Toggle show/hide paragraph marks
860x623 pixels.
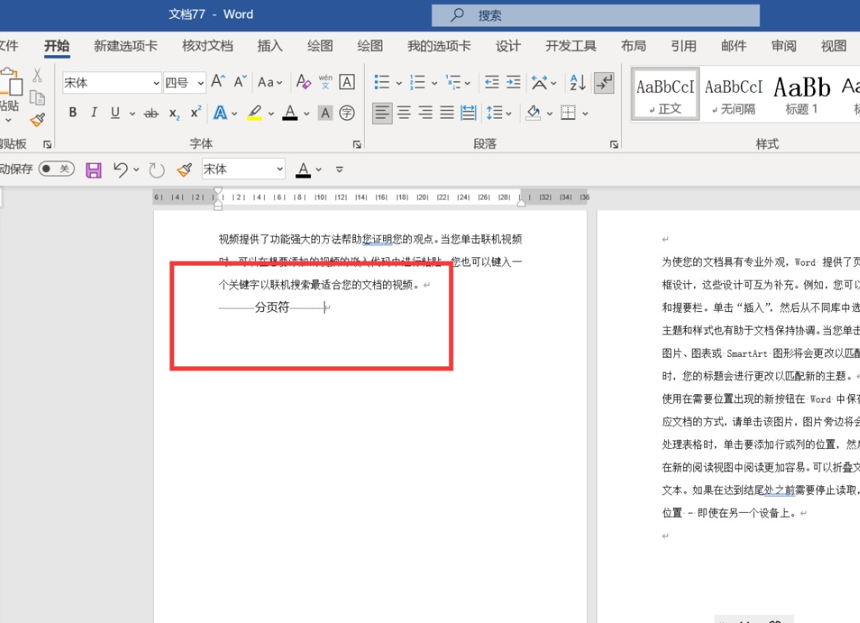coord(604,82)
